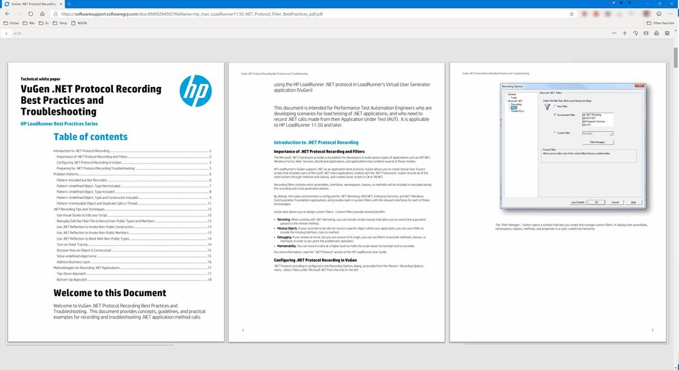This screenshot has height=370, width=679.
Task: Open TOC entry Pattern: Irretrievable Object and Duplicate Calls
Action: (x=134, y=204)
